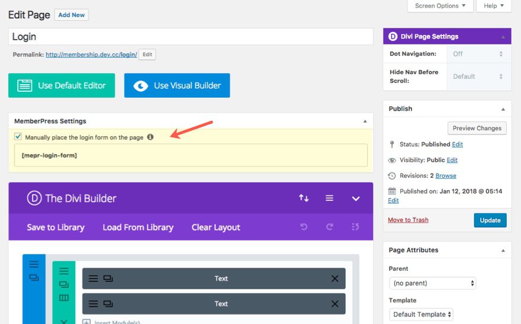Image resolution: width=521 pixels, height=324 pixels.
Task: Open settings of the first Text module
Action: pos(94,278)
